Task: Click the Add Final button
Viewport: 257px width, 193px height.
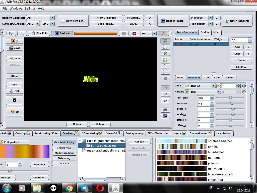Action: [x=241, y=67]
